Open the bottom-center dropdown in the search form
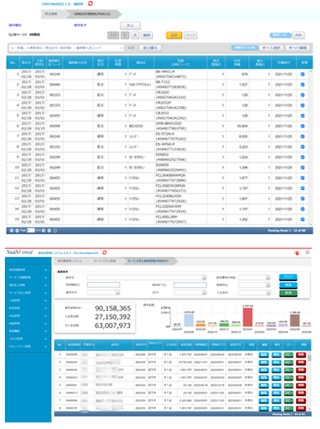 pyautogui.click(x=190, y=293)
